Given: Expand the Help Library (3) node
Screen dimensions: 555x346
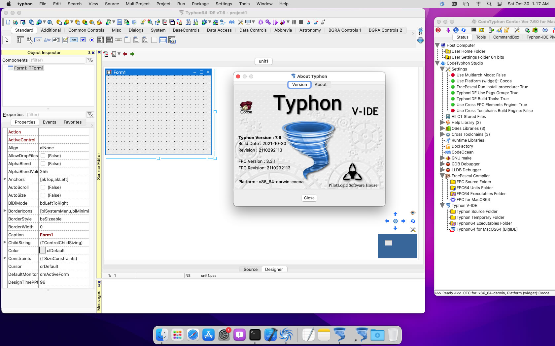Looking at the screenshot, I should click(x=442, y=123).
